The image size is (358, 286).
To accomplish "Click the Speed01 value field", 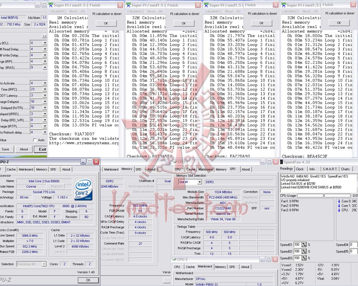I will [x=297, y=245].
